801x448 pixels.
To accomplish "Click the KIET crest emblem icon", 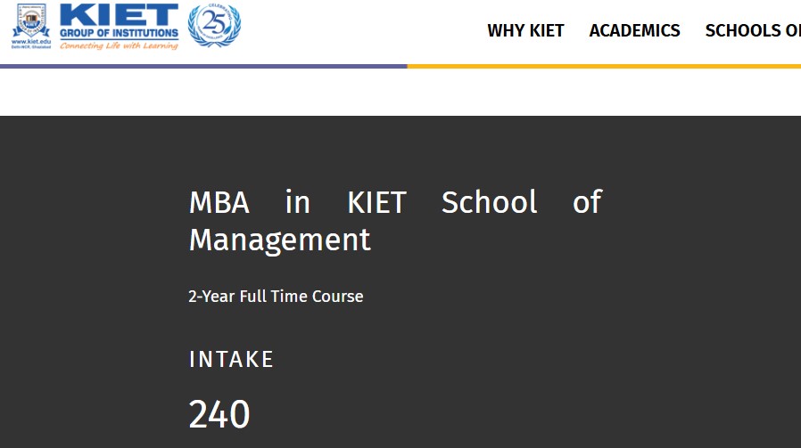I will coord(31,20).
